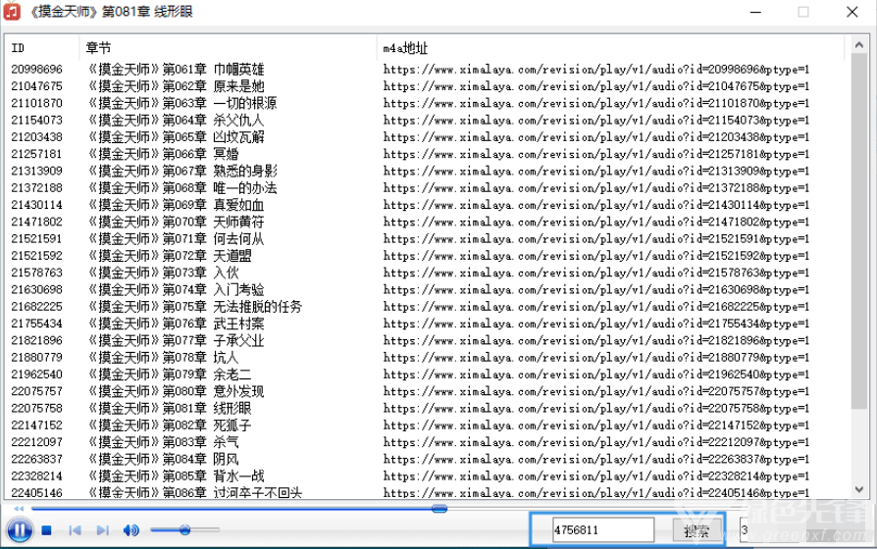Viewport: 877px width, 549px height.
Task: Minimize the player window
Action: tap(755, 12)
